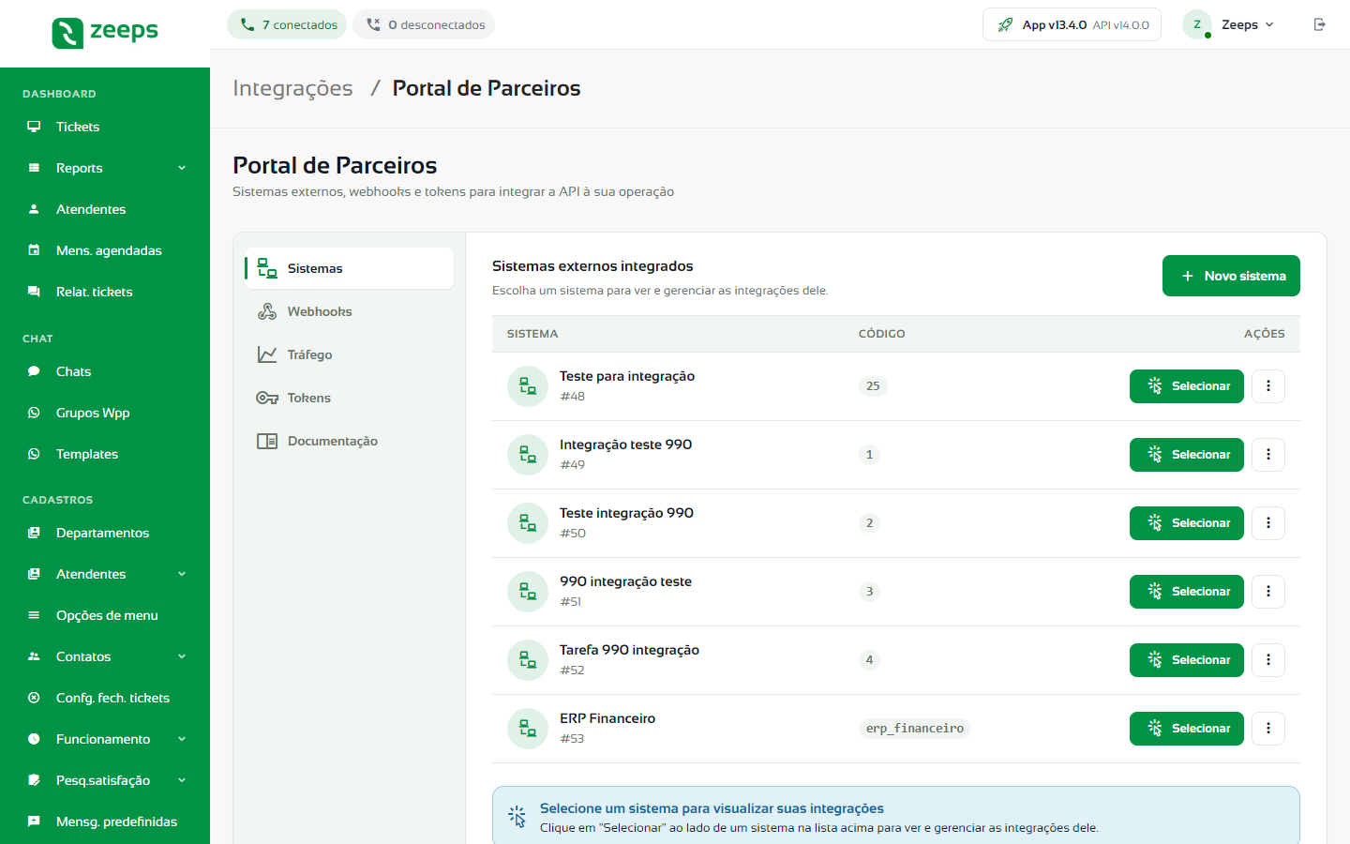Image resolution: width=1350 pixels, height=844 pixels.
Task: Click the logout icon in the top bar
Action: click(1319, 24)
